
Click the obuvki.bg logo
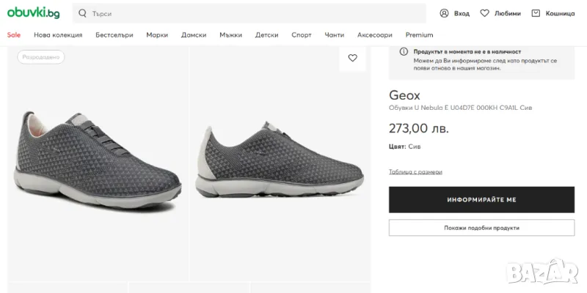point(34,13)
